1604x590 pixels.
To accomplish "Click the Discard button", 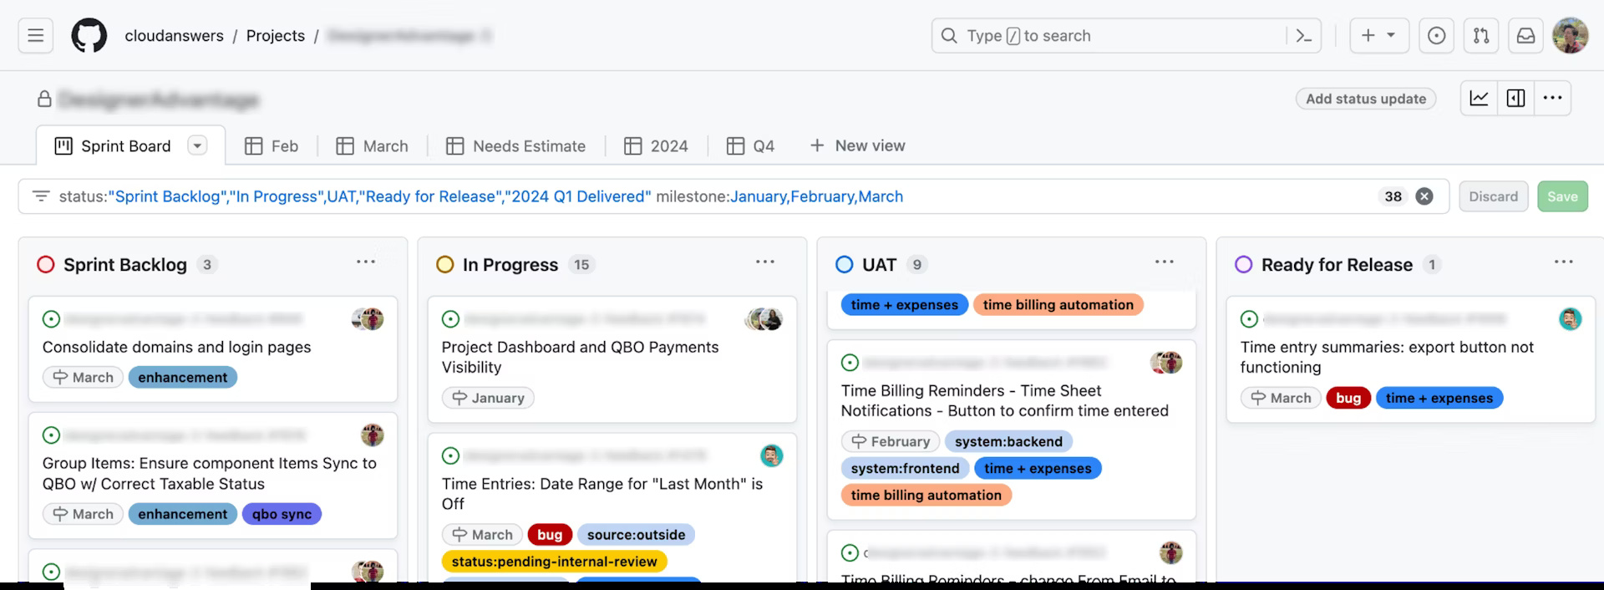I will pos(1493,196).
